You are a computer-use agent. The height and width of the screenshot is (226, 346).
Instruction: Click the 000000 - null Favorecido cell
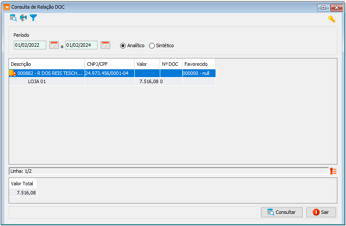[199, 73]
